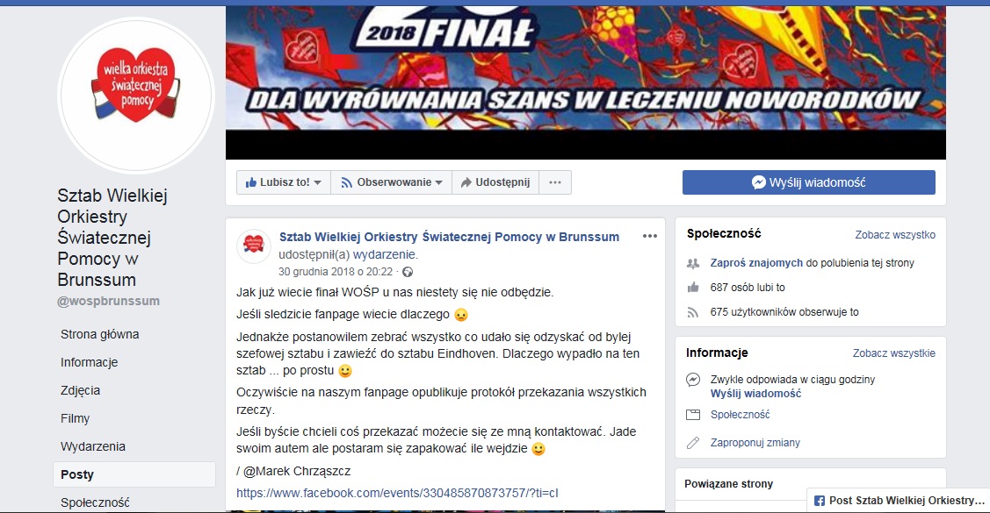
Task: Click the globe privacy icon on post
Action: pos(408,272)
